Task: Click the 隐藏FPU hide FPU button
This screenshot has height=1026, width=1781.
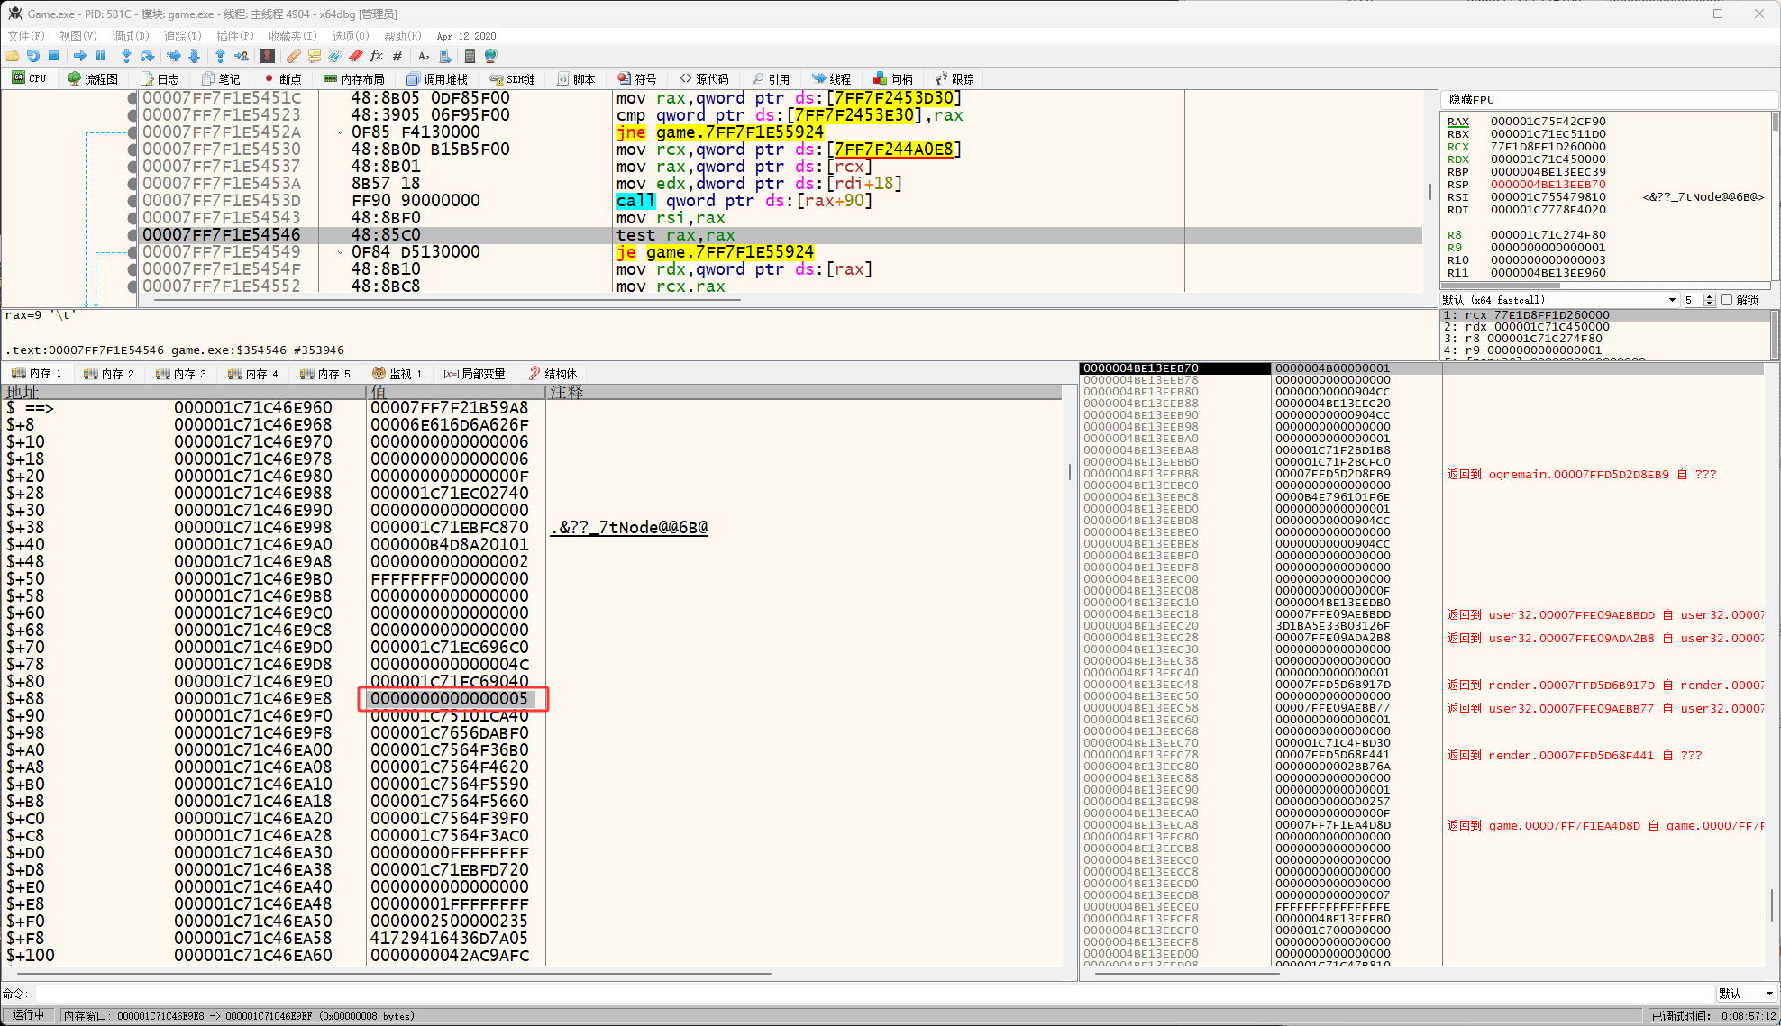Action: [x=1472, y=100]
